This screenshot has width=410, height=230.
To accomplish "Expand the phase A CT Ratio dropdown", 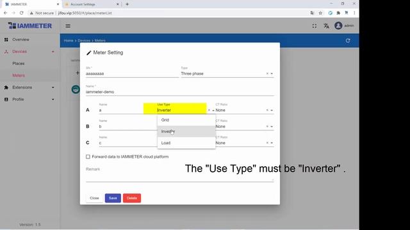I will 272,111.
